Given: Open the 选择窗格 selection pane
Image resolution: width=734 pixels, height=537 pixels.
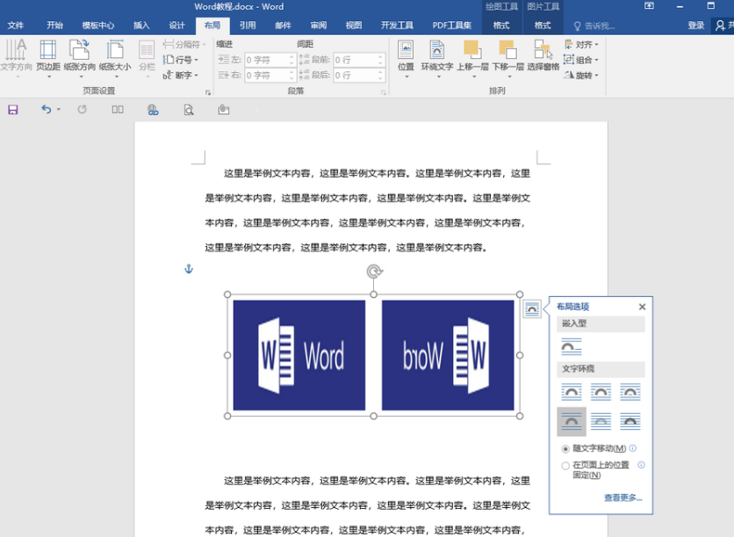Looking at the screenshot, I should click(543, 54).
